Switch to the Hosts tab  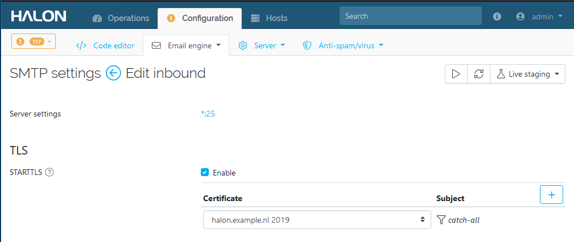[x=269, y=18]
